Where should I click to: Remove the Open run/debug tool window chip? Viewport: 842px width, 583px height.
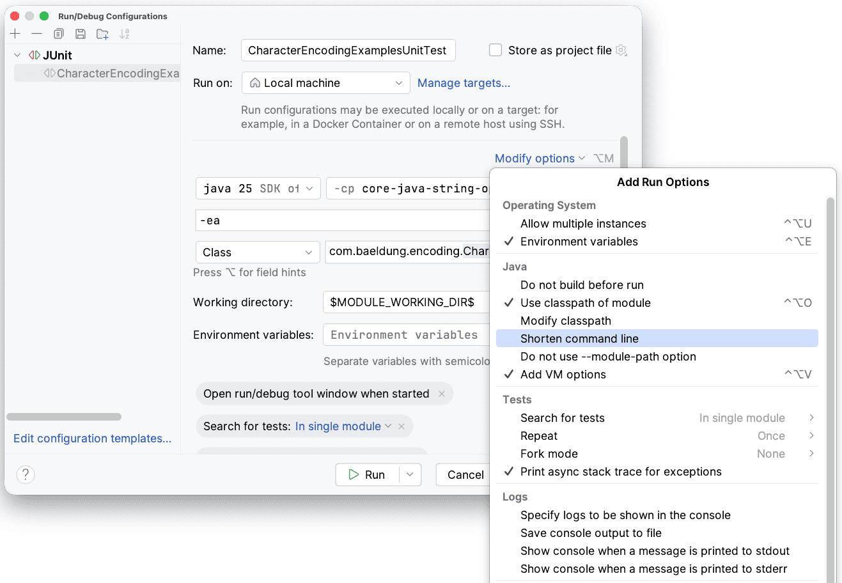(442, 394)
